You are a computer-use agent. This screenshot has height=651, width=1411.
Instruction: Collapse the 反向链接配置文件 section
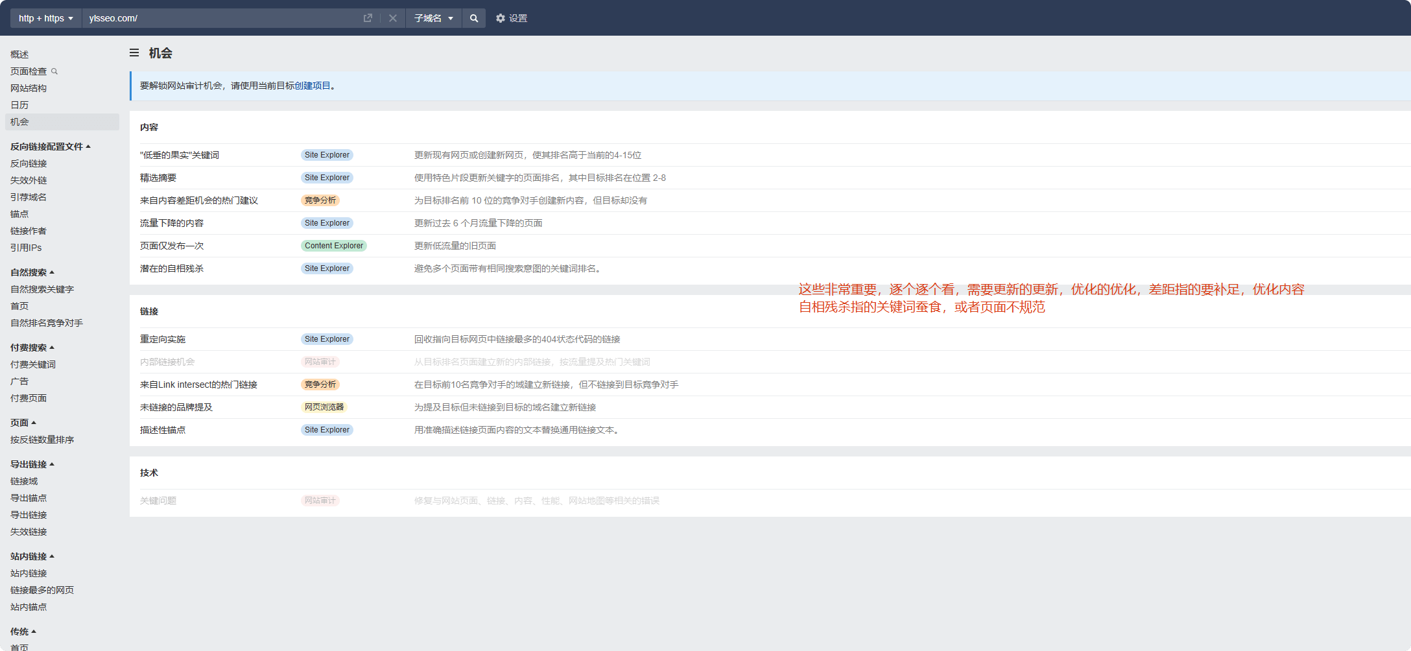(x=88, y=147)
